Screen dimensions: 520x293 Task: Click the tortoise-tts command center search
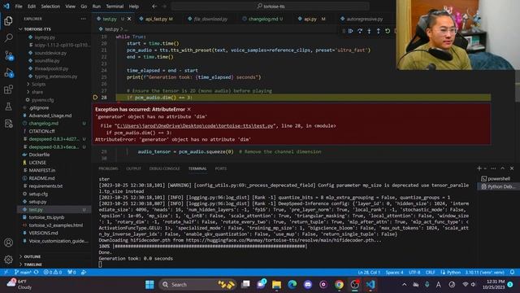coord(271,6)
